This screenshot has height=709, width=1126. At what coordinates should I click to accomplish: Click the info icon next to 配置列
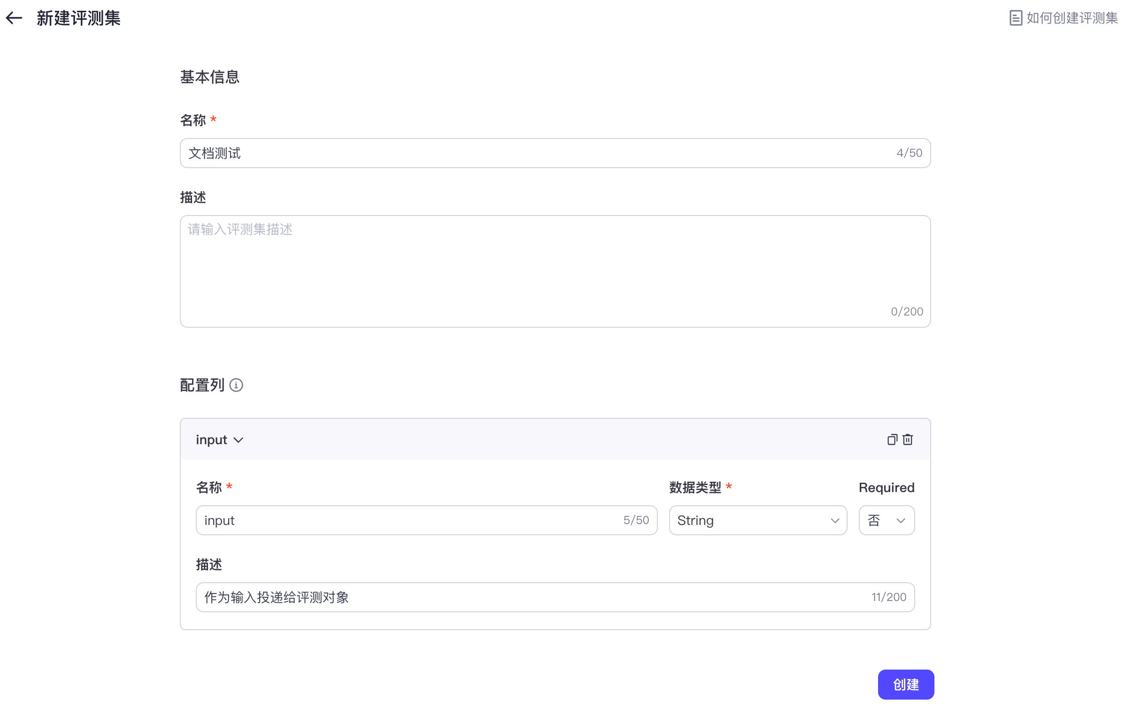tap(236, 385)
